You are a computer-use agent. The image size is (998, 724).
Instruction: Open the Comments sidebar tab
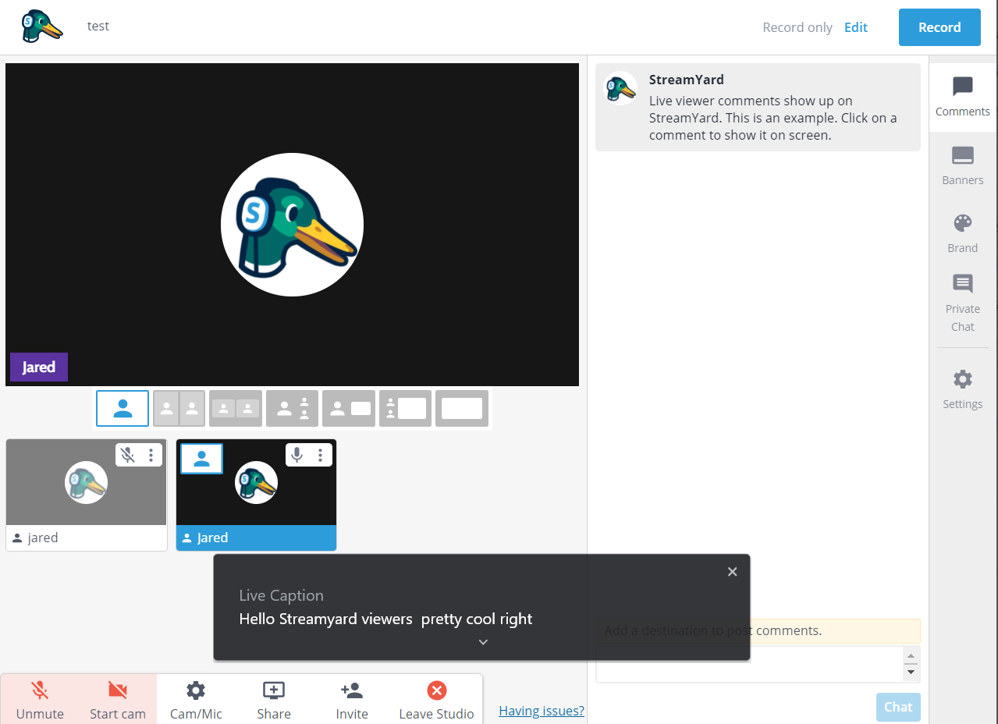click(963, 98)
